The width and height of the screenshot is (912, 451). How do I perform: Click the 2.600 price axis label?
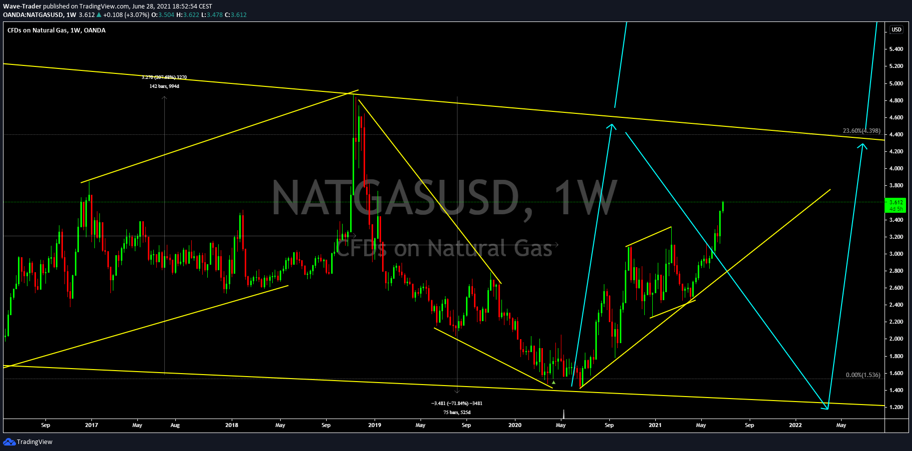[x=896, y=288]
